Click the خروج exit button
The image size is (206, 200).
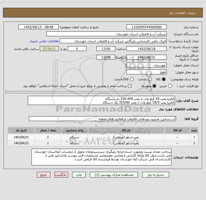click(44, 175)
